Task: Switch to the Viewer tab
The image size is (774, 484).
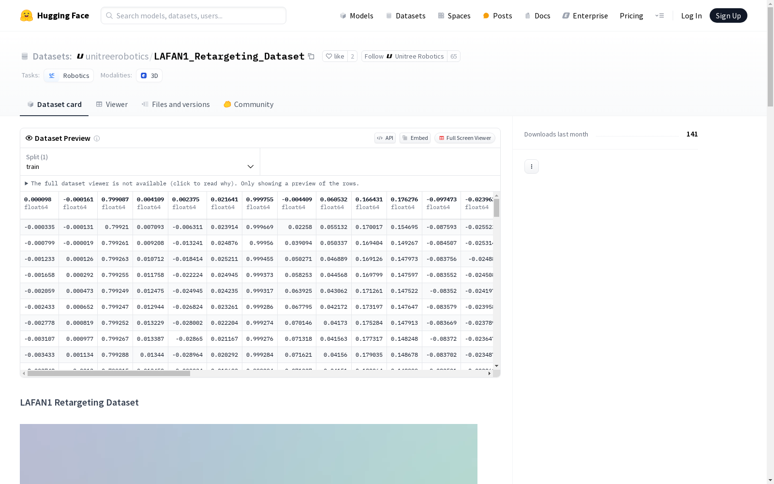Action: (112, 105)
